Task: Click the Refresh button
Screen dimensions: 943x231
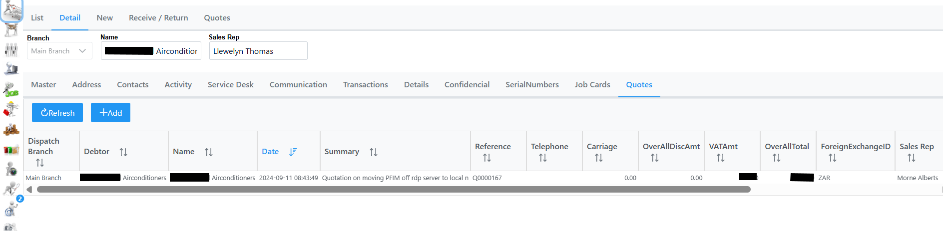Action: point(57,113)
